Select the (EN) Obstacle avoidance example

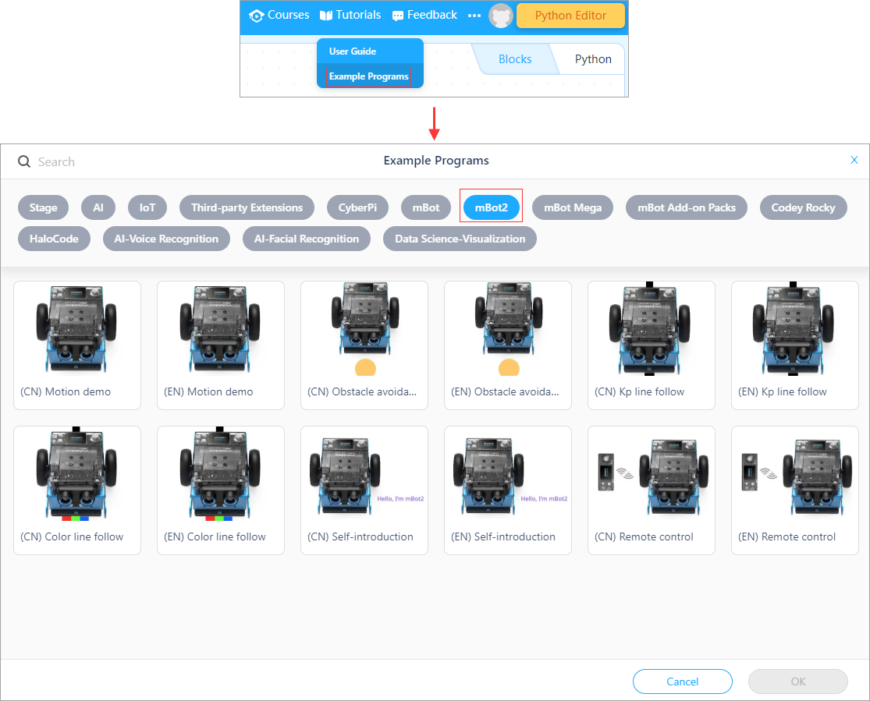508,345
